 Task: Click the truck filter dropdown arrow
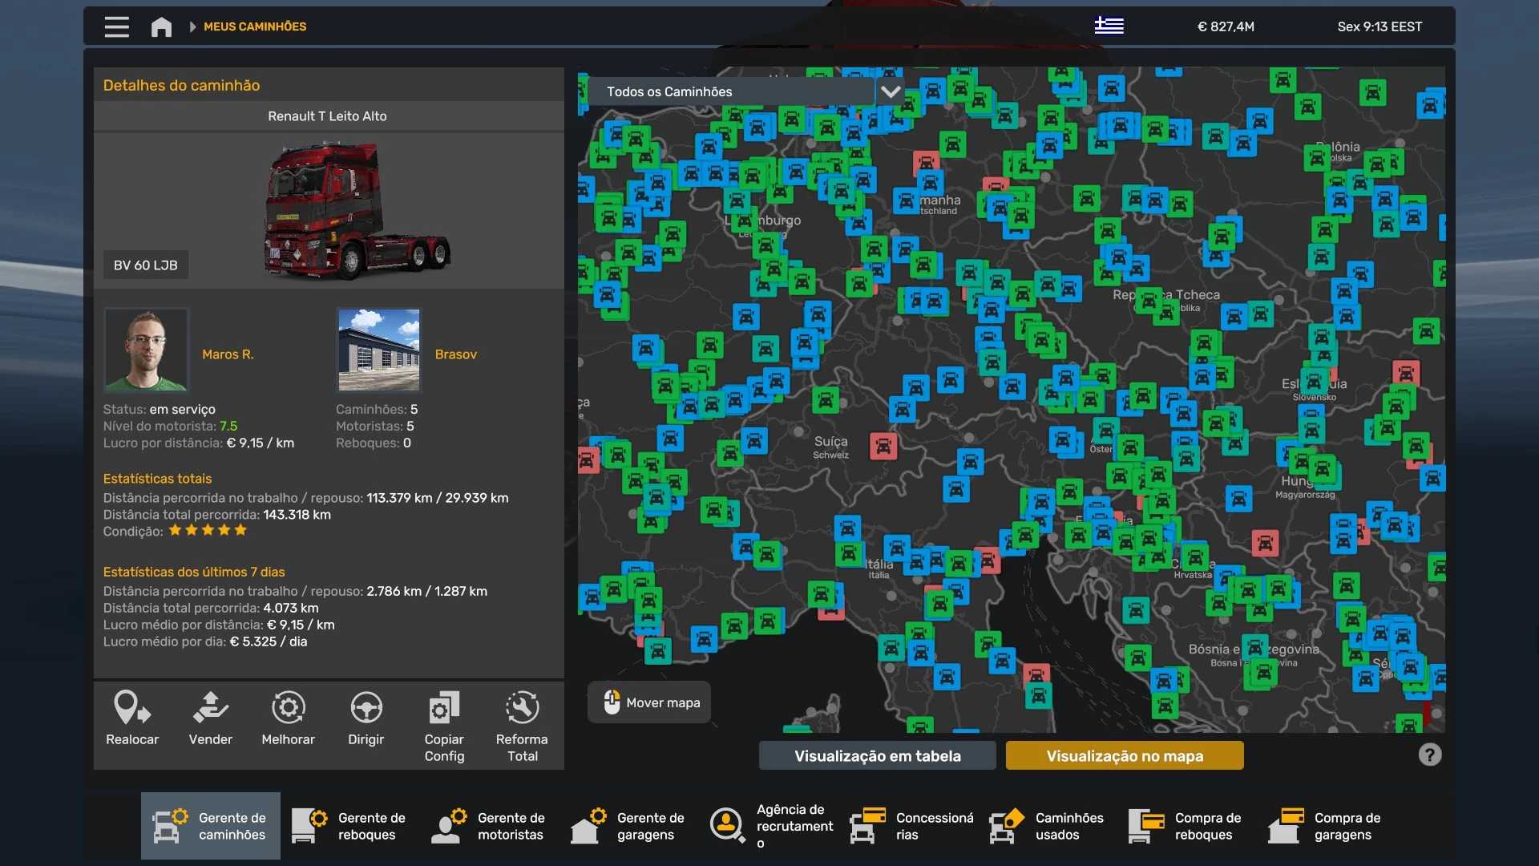891,91
